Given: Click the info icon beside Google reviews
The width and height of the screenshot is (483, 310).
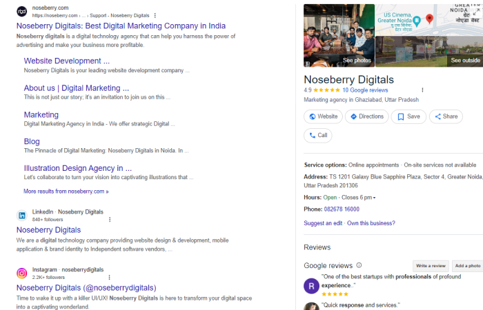Looking at the screenshot, I should click(x=359, y=265).
